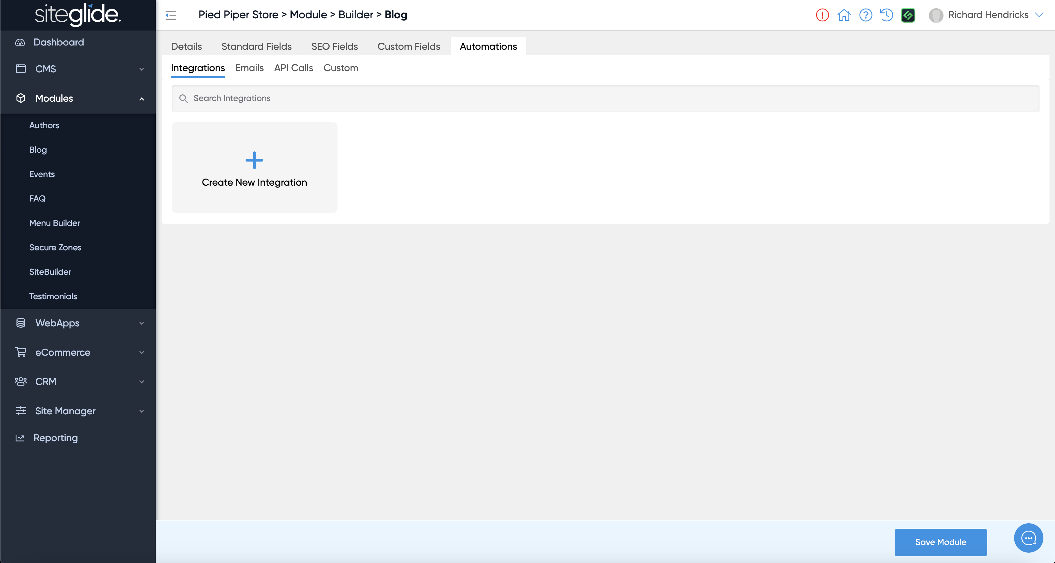Screen dimensions: 1055x563
Task: Click the Search Integrations field
Action: coord(605,98)
